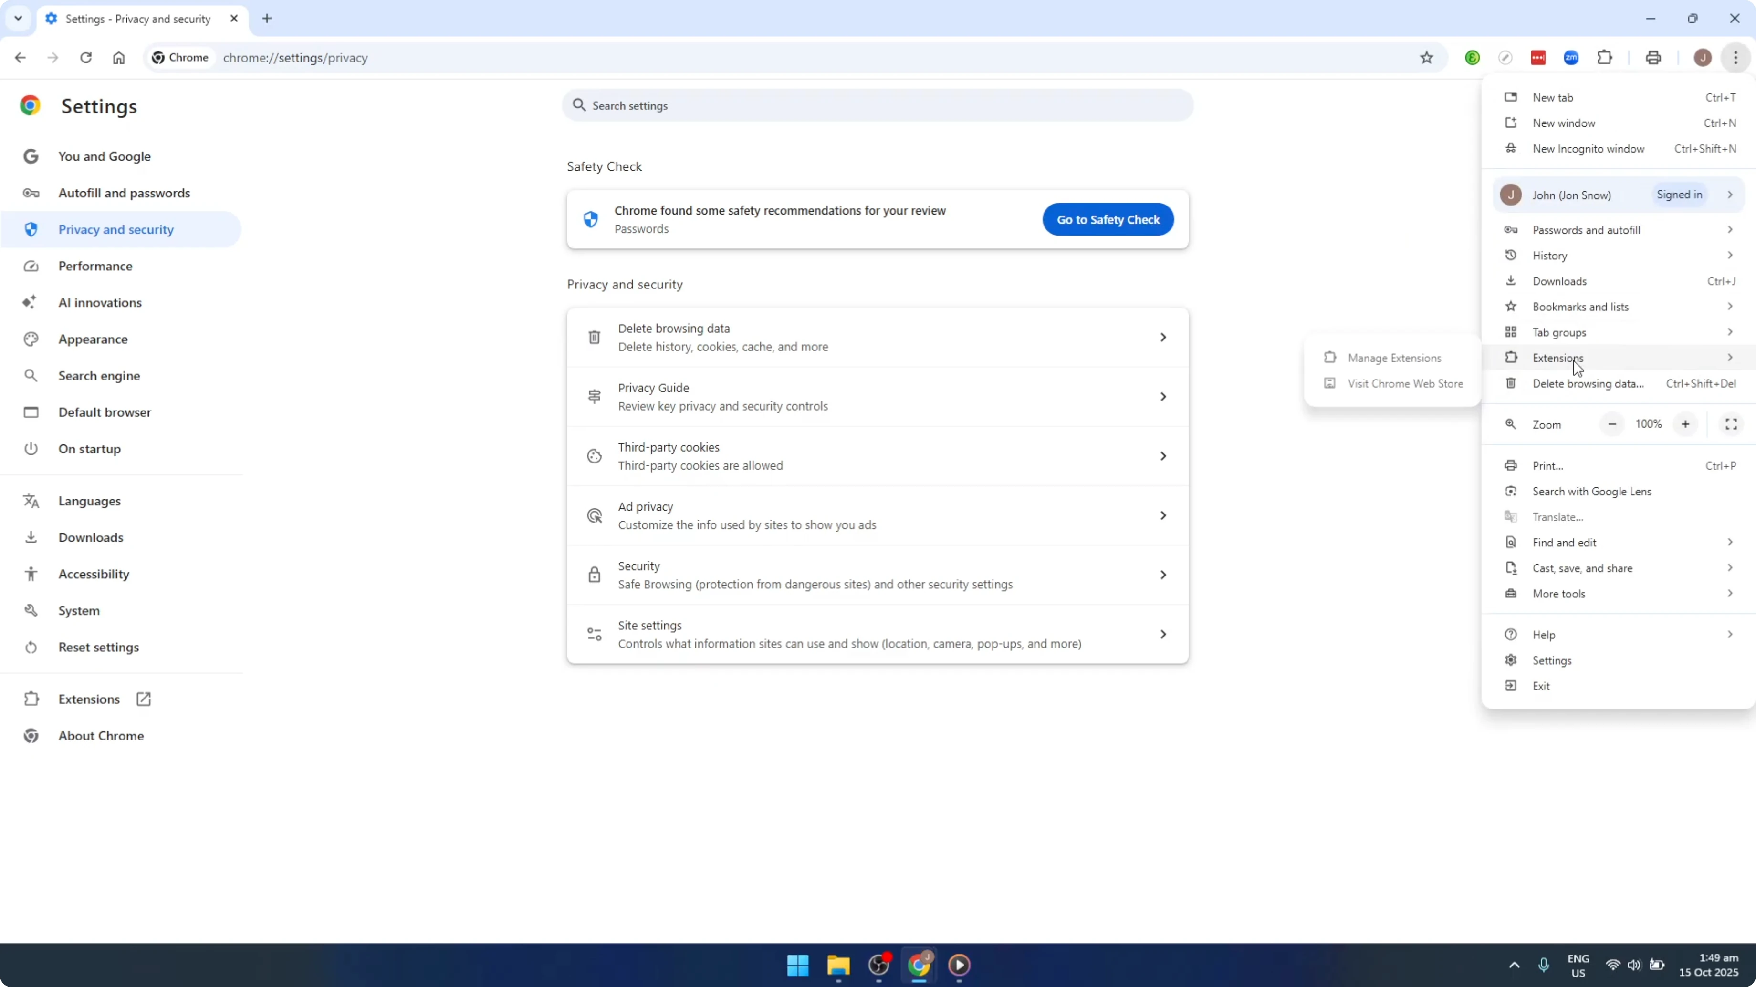Viewport: 1756px width, 987px height.
Task: Open File Explorer from taskbar
Action: click(x=838, y=965)
